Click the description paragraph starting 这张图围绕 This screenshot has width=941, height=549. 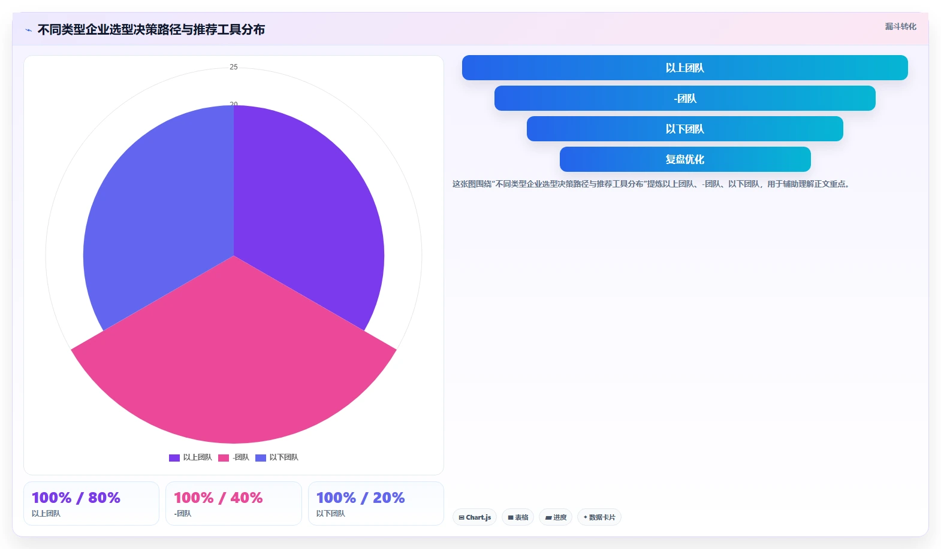pyautogui.click(x=652, y=184)
